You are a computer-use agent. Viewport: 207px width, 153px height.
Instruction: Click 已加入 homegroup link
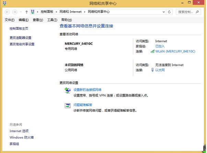[x=160, y=46]
